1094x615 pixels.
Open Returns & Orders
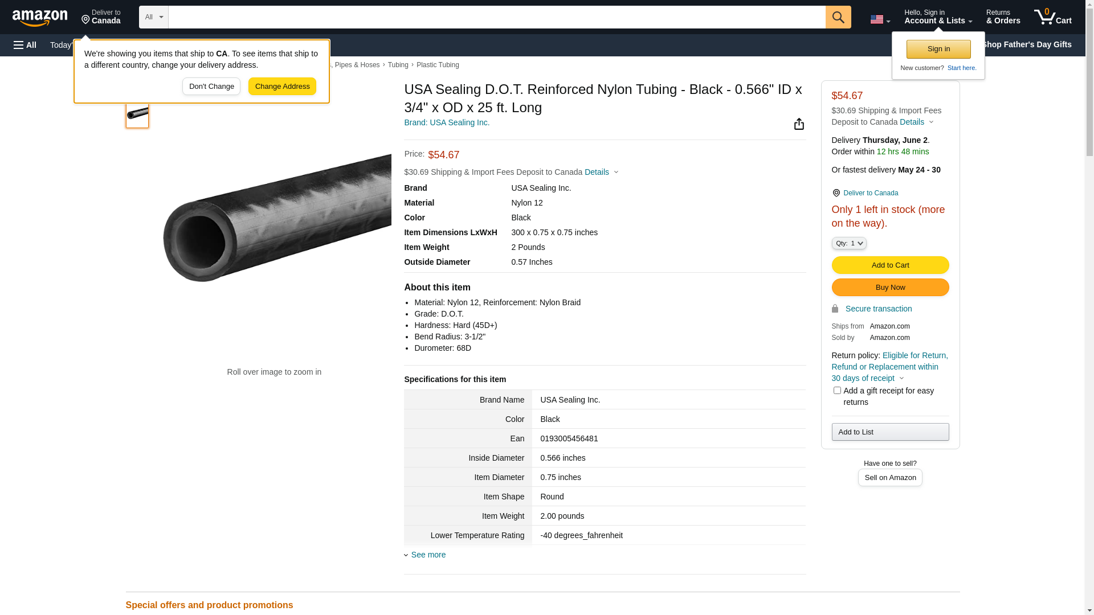1003,17
